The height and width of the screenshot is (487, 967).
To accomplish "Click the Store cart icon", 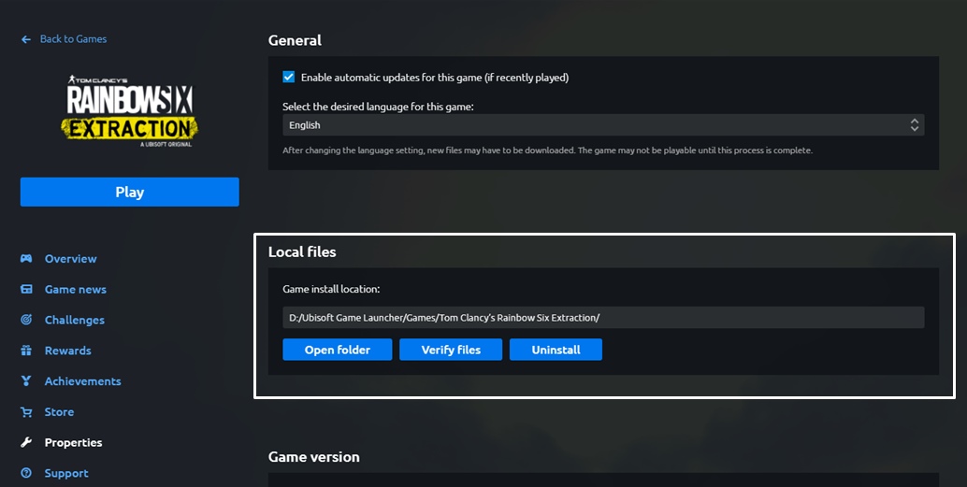I will point(26,412).
